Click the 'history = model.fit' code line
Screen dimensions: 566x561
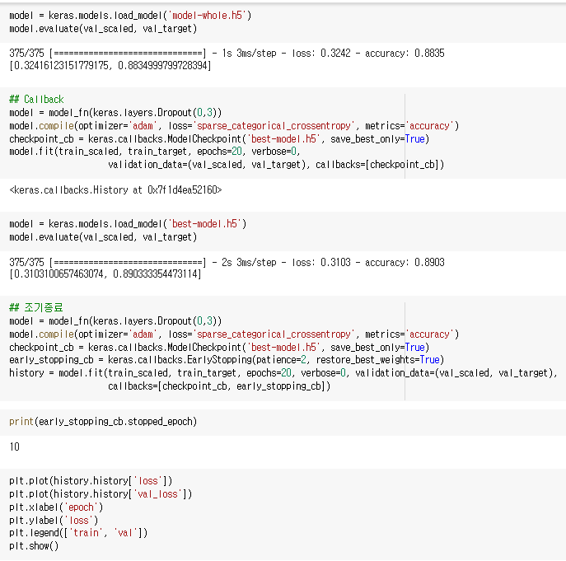[x=283, y=373]
